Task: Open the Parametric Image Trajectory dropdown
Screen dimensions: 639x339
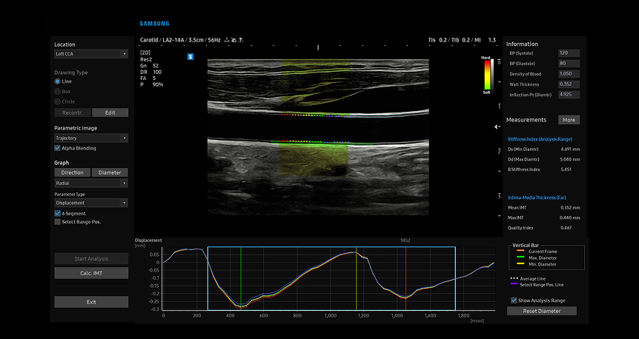Action: click(91, 138)
